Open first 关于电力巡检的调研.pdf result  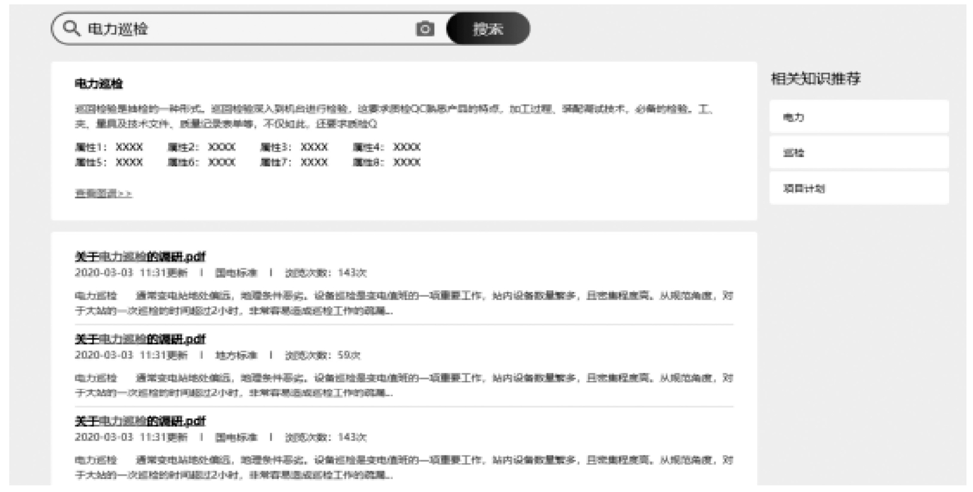[x=140, y=257]
